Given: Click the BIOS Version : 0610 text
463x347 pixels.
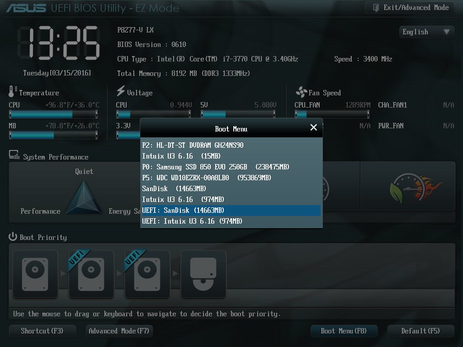Looking at the screenshot, I should click(x=152, y=45).
